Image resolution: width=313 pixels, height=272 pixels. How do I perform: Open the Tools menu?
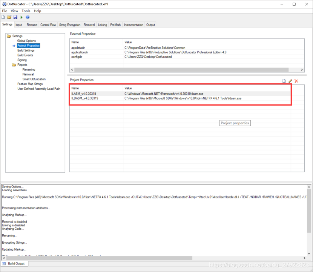[26, 11]
